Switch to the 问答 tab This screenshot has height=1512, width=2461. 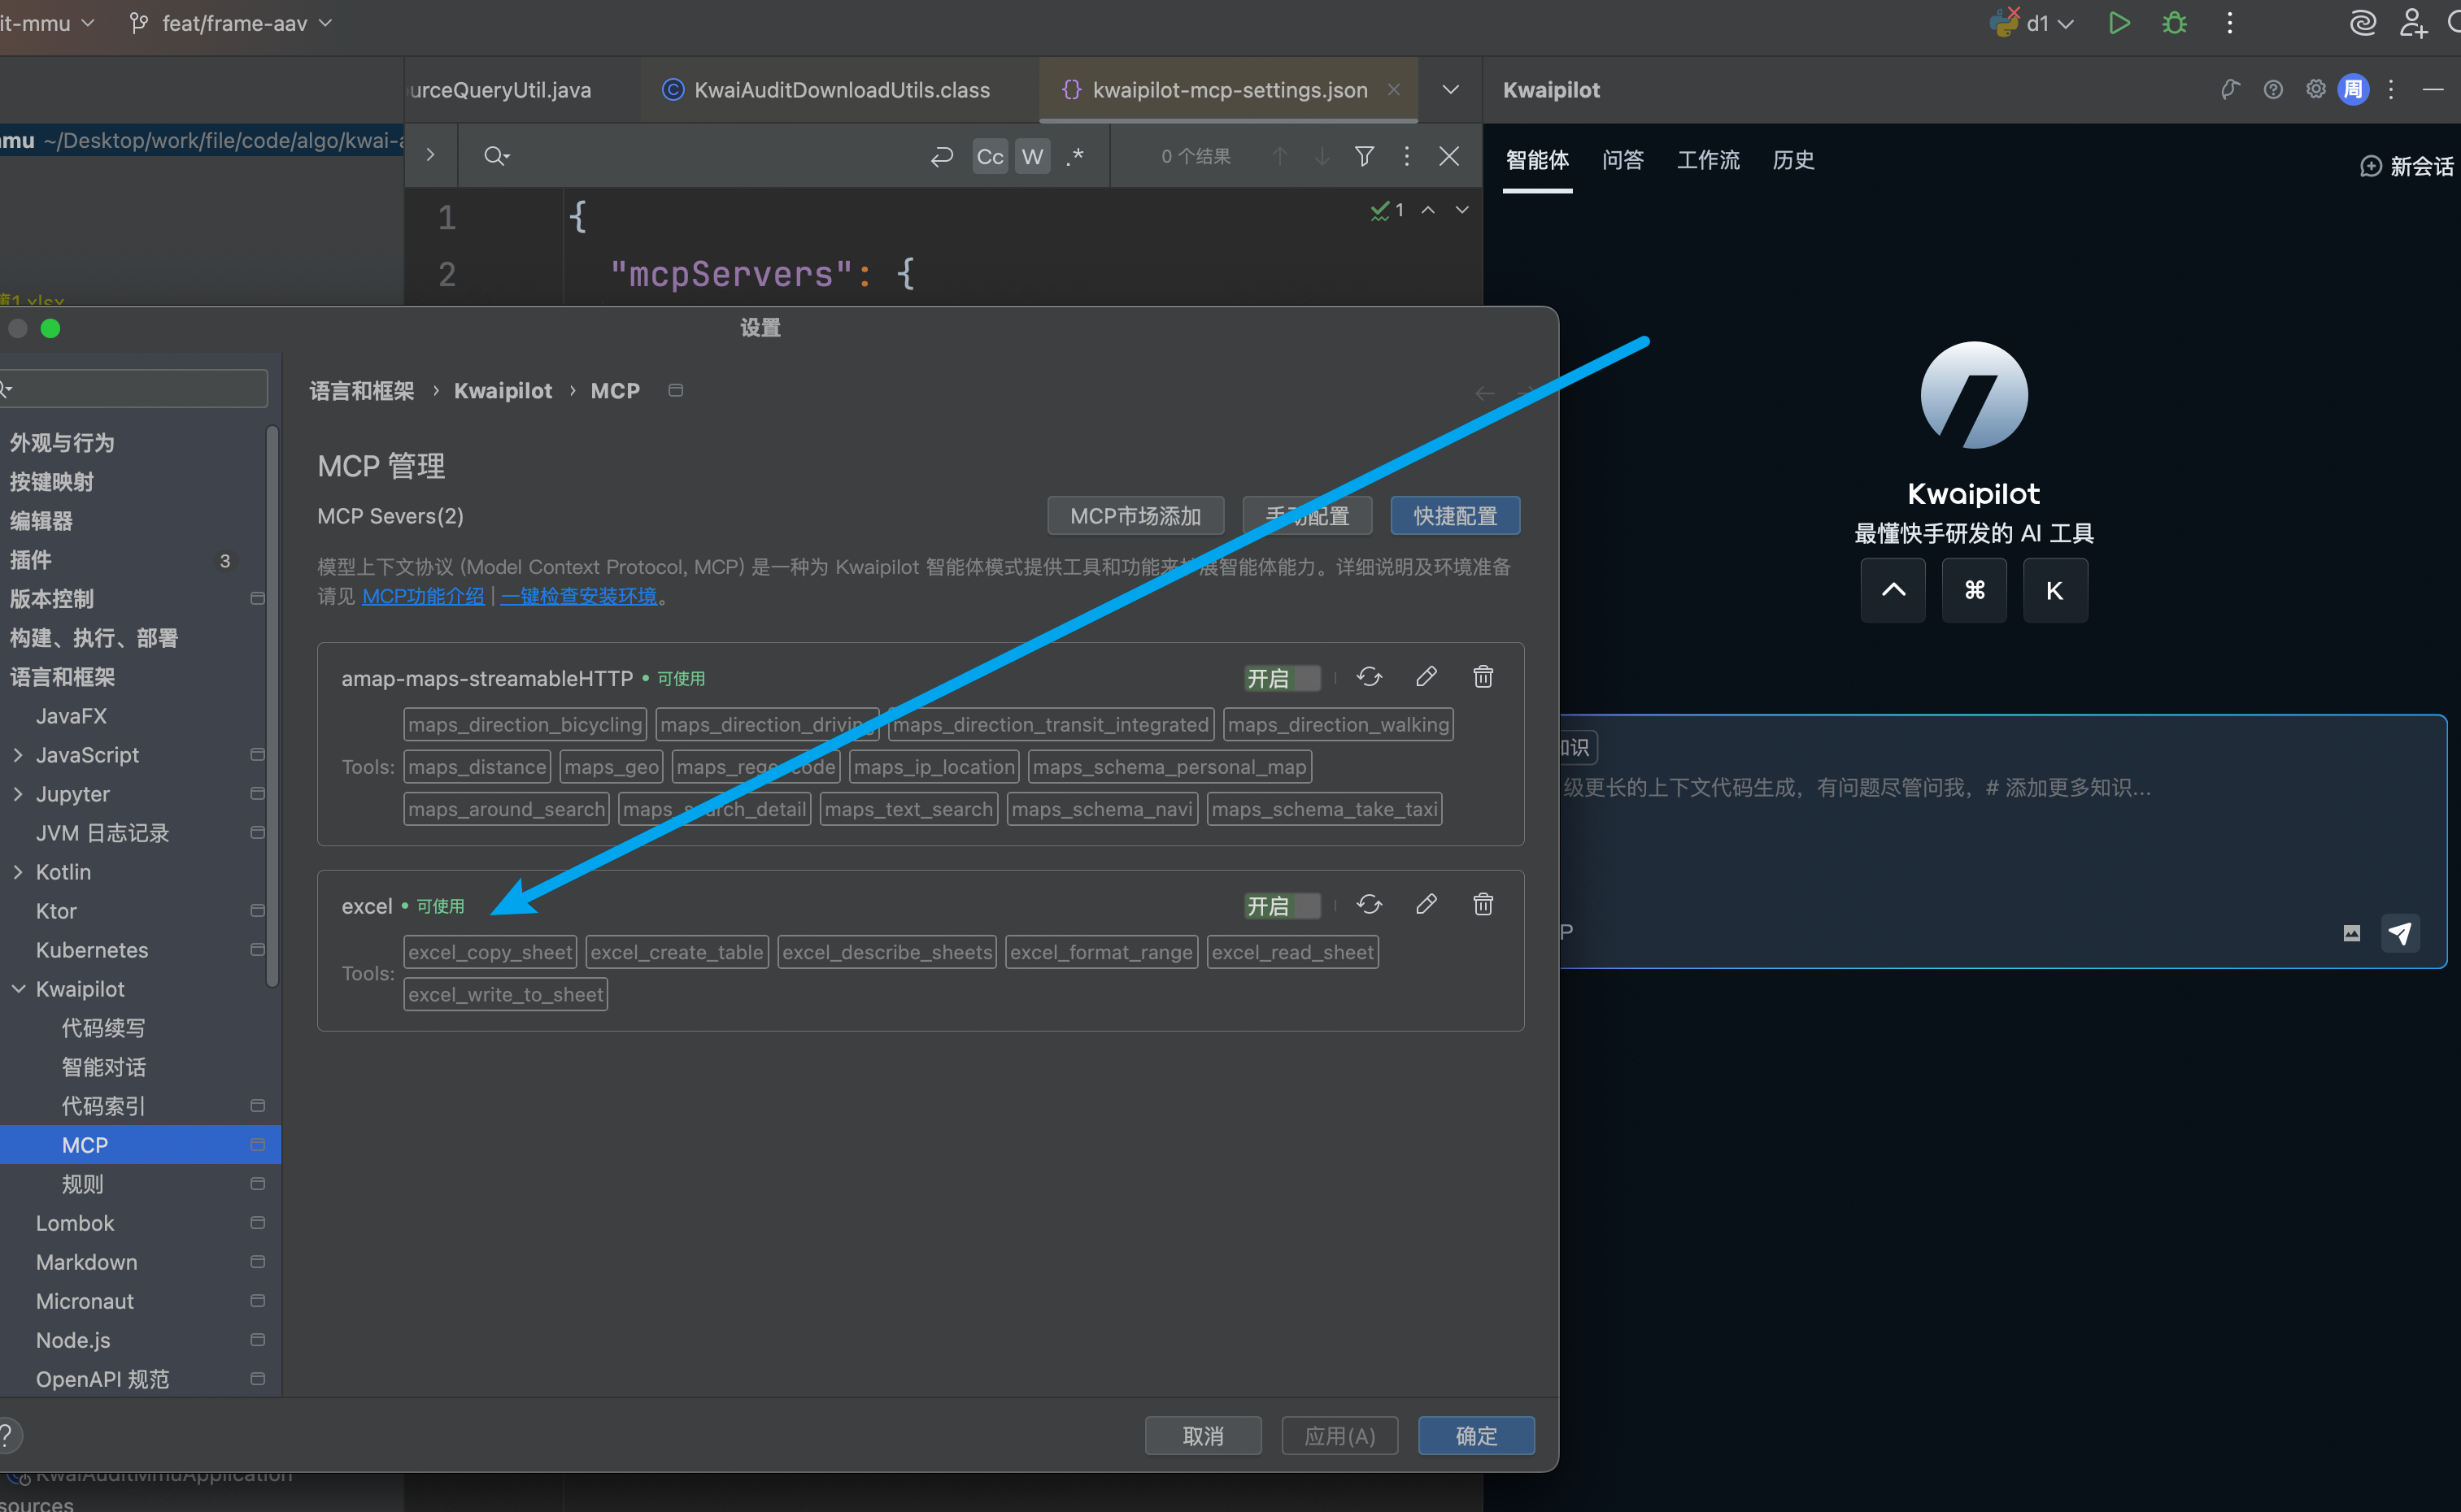[x=1622, y=160]
